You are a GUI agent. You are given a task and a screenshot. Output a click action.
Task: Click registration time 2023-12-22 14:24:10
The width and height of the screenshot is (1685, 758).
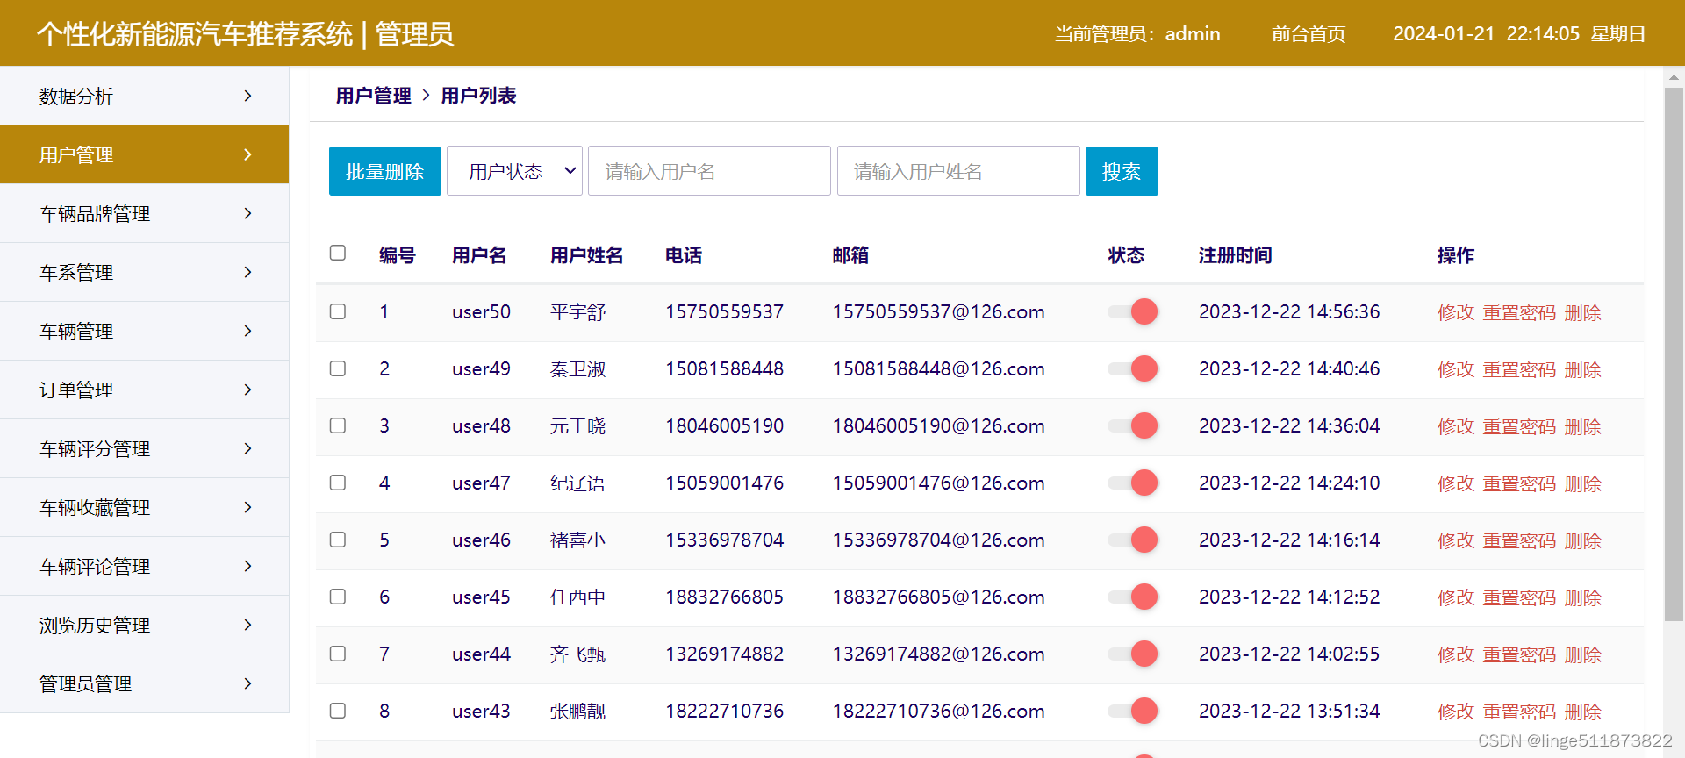[1289, 483]
